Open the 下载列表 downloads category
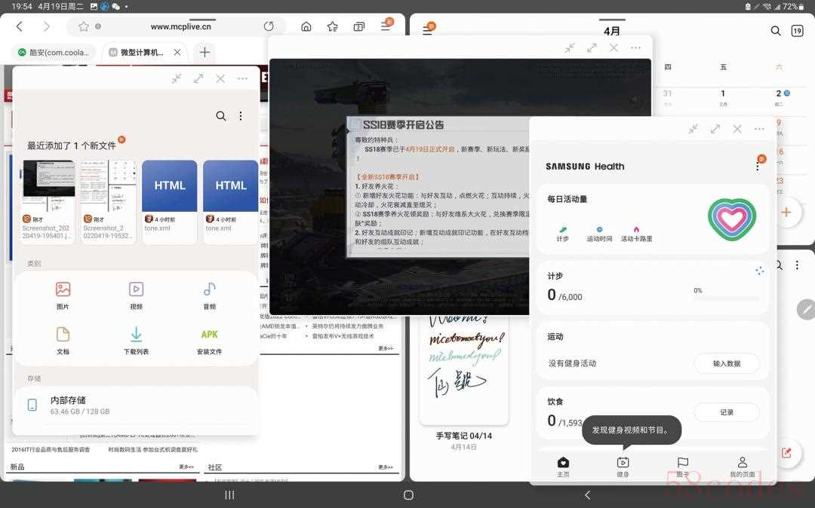 pos(136,341)
